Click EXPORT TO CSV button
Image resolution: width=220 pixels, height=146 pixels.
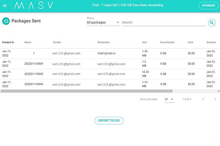click(109, 120)
